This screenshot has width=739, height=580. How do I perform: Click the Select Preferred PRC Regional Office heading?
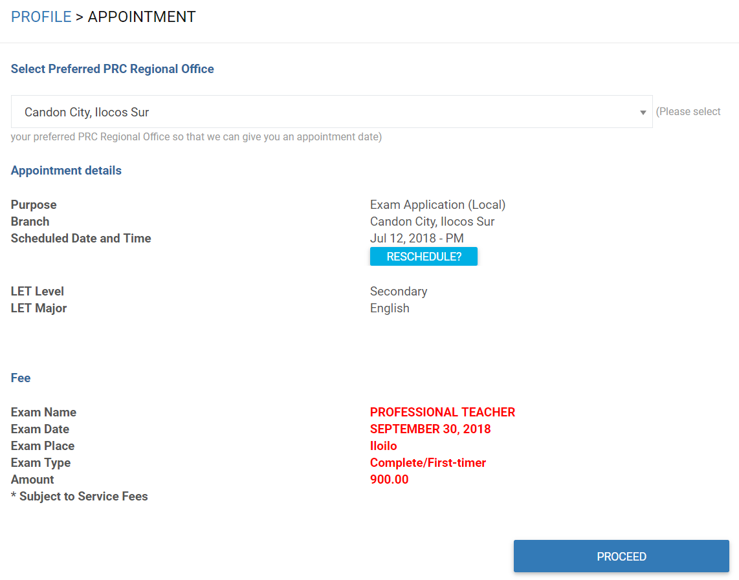pos(112,69)
